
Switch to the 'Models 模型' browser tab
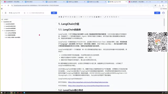(97, 2)
